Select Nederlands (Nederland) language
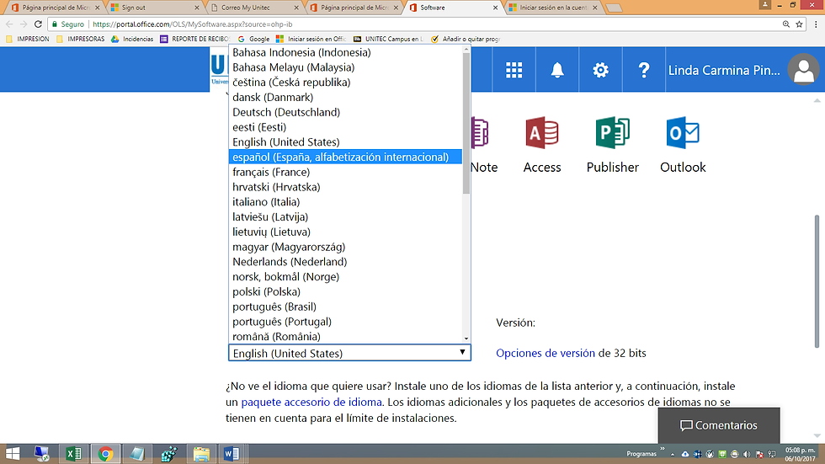 tap(346, 261)
